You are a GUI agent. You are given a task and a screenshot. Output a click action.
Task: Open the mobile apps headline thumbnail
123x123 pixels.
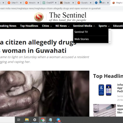[105, 90]
